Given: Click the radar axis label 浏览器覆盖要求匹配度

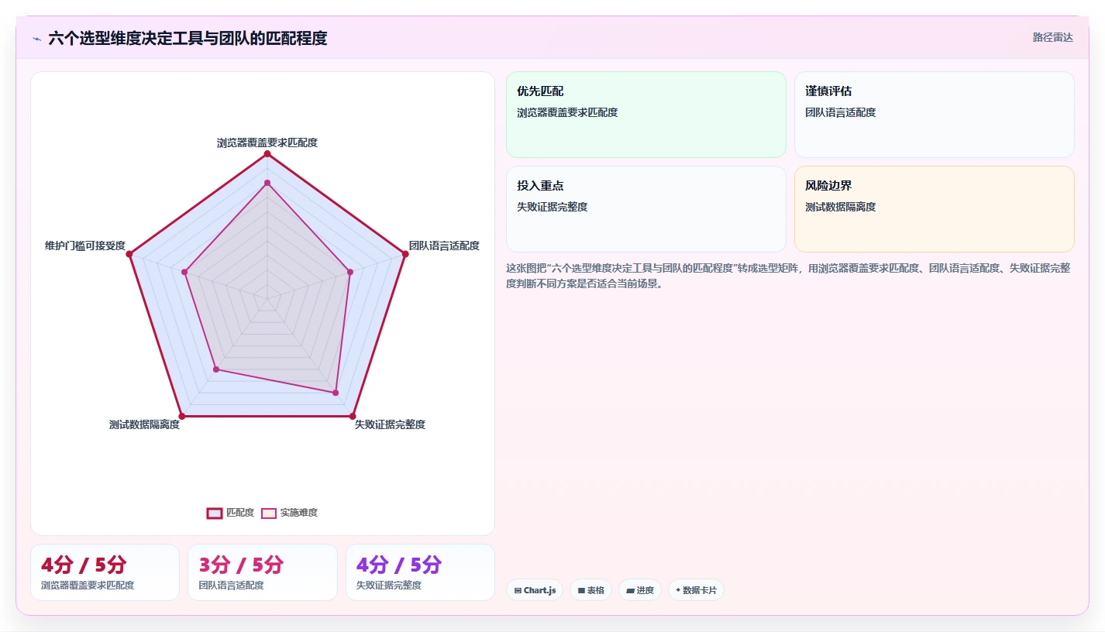Looking at the screenshot, I should point(267,143).
